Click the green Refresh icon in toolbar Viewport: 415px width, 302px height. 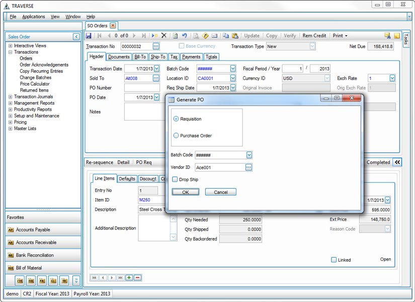[x=175, y=36]
